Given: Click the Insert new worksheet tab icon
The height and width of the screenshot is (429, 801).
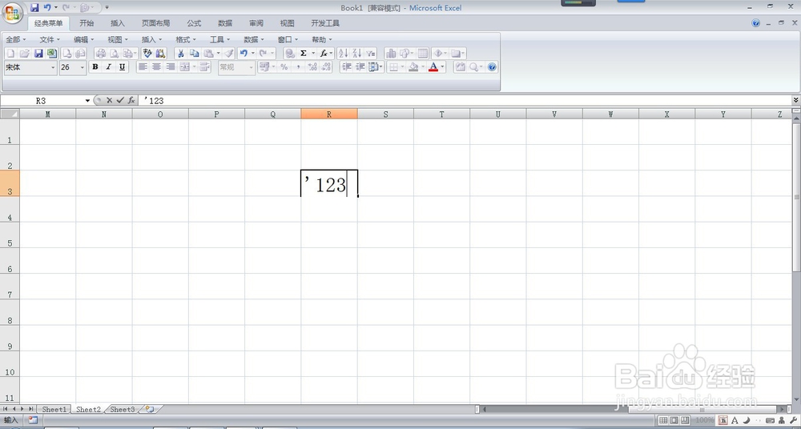Looking at the screenshot, I should point(151,409).
